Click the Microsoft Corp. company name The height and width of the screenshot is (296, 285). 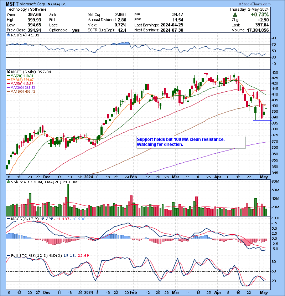[33, 4]
